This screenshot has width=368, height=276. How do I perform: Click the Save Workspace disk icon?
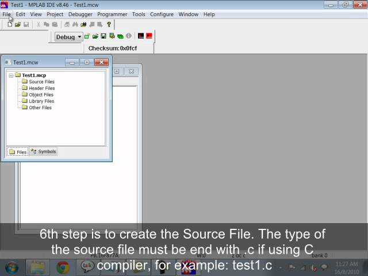tap(103, 36)
